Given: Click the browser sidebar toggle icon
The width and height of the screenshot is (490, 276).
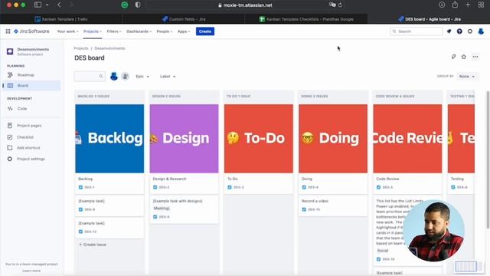Looking at the screenshot, I should coord(38,5).
